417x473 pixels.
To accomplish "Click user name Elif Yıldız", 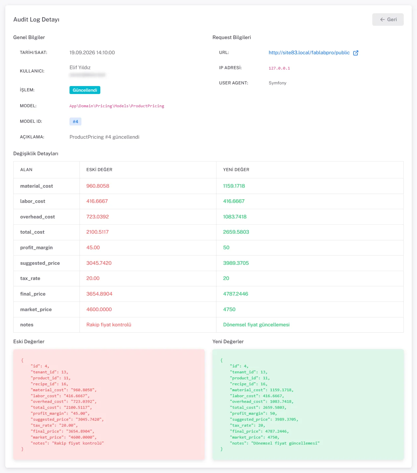I will (x=80, y=68).
